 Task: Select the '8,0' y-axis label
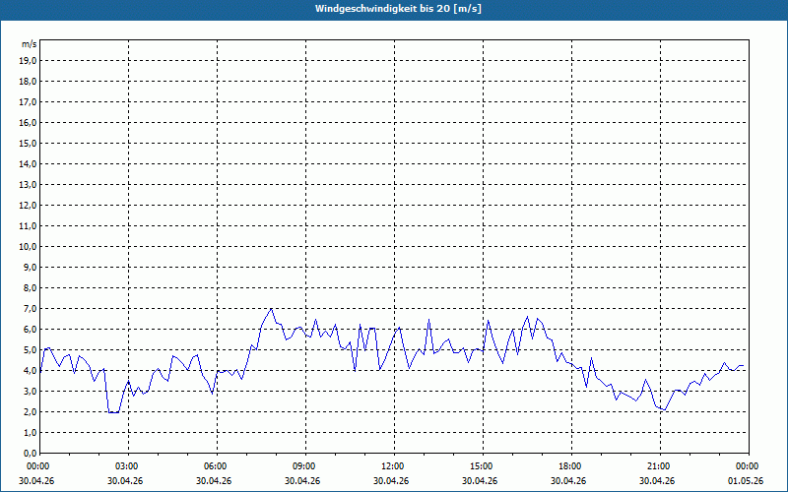31,287
